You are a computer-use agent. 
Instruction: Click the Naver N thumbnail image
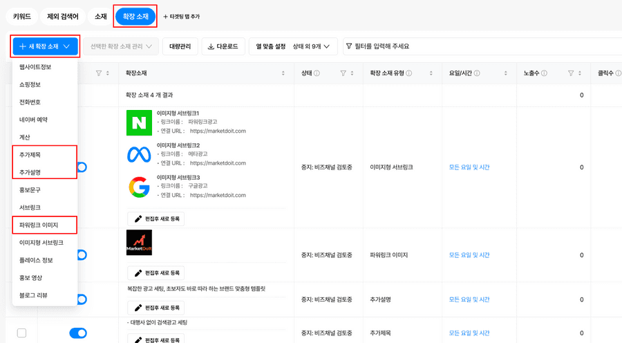pyautogui.click(x=139, y=122)
